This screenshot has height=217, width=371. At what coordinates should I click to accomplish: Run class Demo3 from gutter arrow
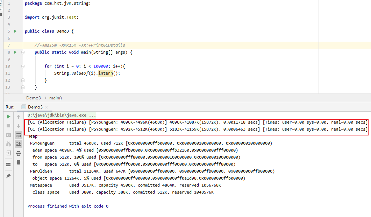(x=15, y=31)
